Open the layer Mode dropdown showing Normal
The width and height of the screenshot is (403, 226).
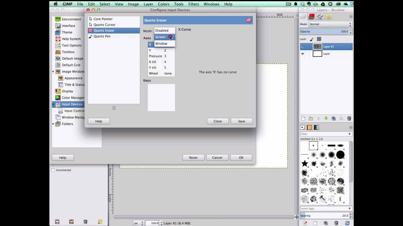tap(330, 24)
